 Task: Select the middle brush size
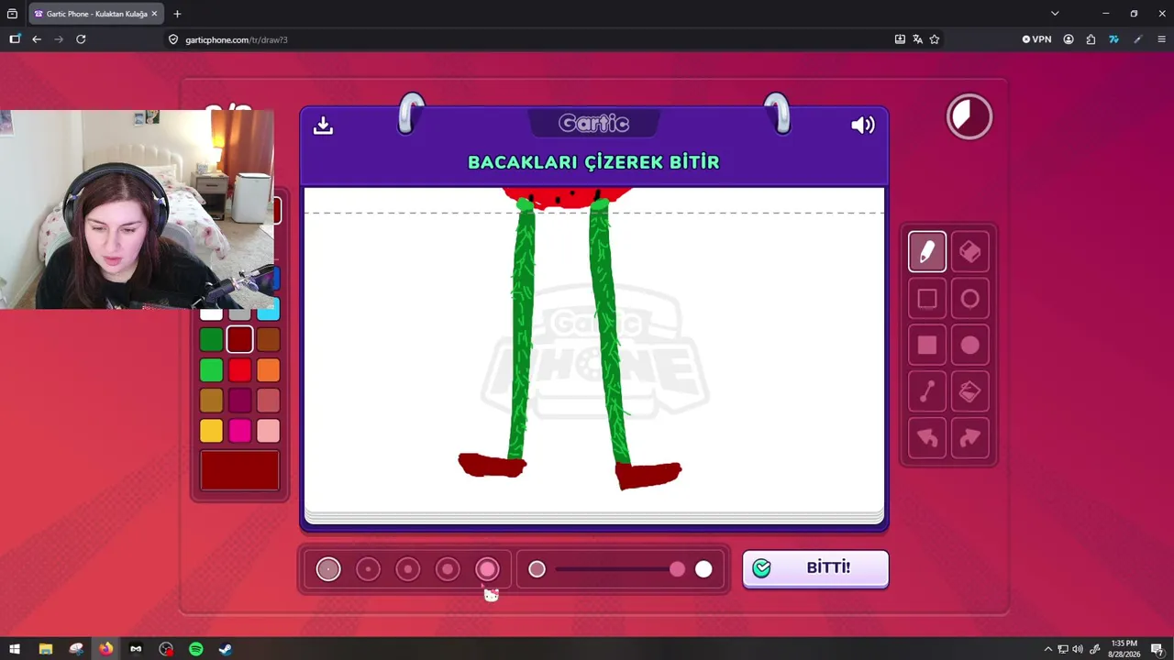(x=407, y=569)
